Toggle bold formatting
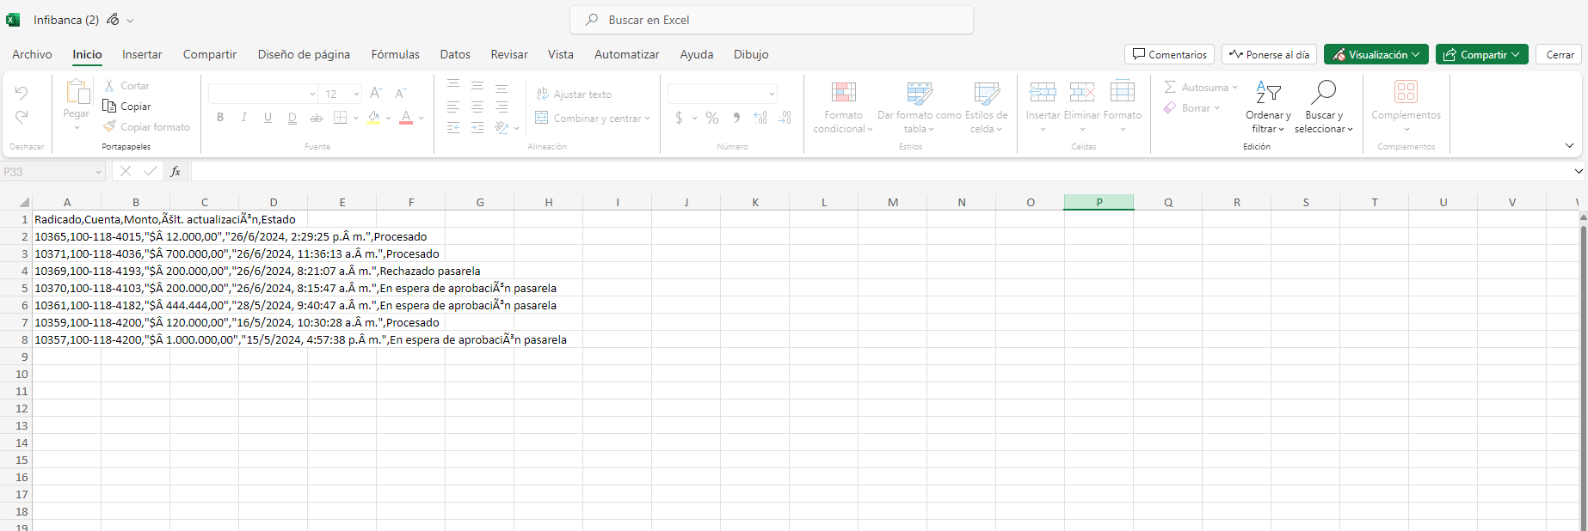 (x=220, y=118)
